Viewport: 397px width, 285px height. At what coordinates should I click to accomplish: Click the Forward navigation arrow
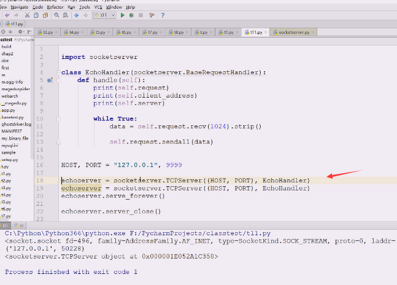[85, 15]
